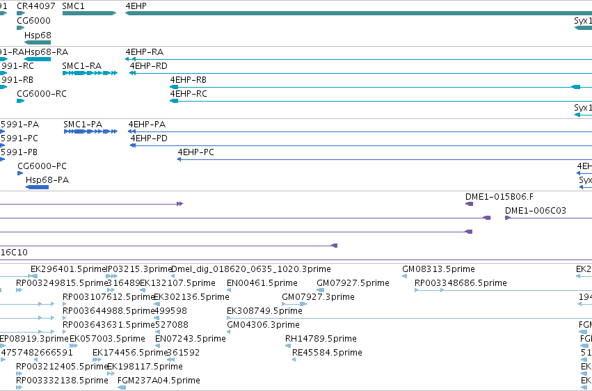Screen dimensions: 592x391
Task: Select the 4EHP gene bar
Action: tap(358, 13)
